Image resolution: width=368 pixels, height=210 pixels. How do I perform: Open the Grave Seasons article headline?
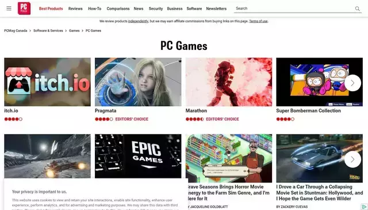pyautogui.click(x=228, y=193)
